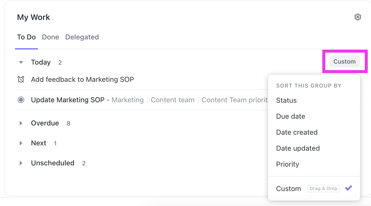Select the Custom Drag & Drop option
This screenshot has width=371, height=206.
click(x=288, y=189)
